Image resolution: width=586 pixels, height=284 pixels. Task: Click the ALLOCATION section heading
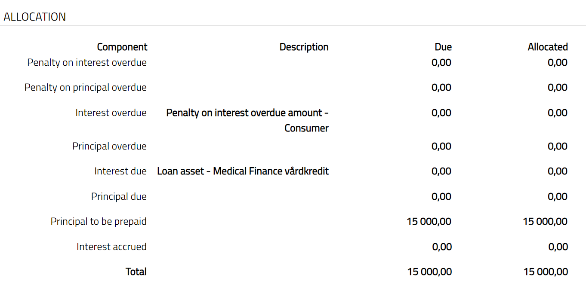click(35, 17)
